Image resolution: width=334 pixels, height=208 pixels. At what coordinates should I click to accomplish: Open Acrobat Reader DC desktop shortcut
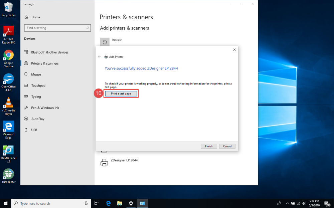click(8, 35)
